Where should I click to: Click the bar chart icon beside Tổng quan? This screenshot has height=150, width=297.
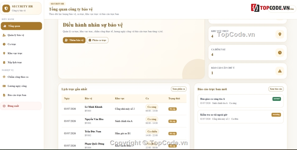[x=5, y=26]
